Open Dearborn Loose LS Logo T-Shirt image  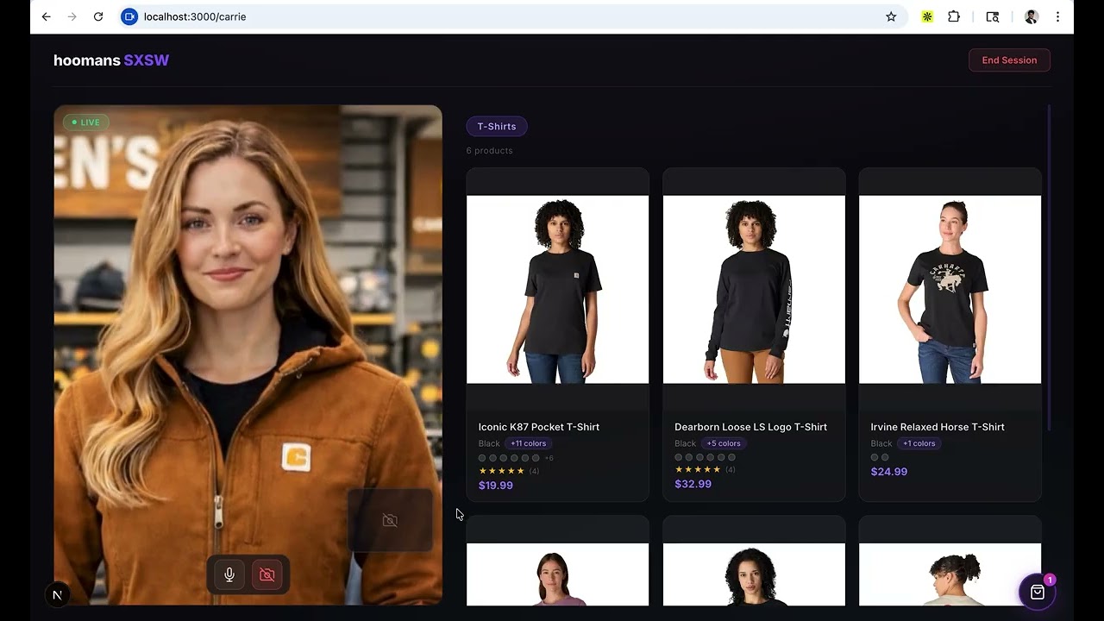tap(754, 289)
